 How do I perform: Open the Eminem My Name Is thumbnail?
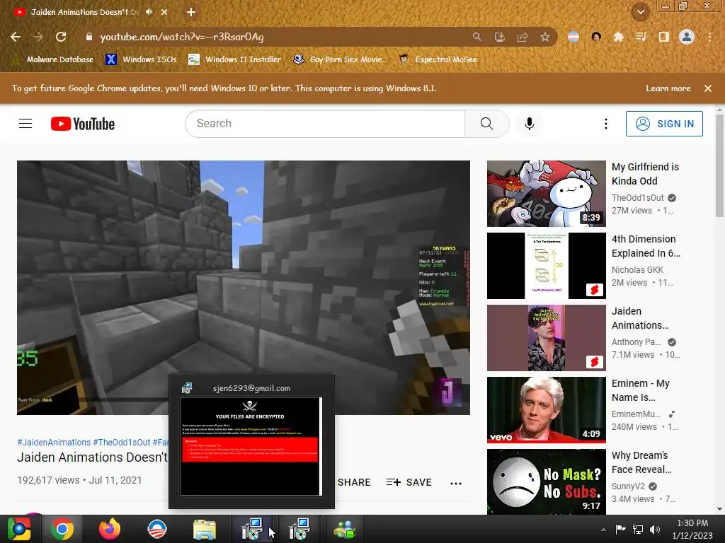click(546, 409)
